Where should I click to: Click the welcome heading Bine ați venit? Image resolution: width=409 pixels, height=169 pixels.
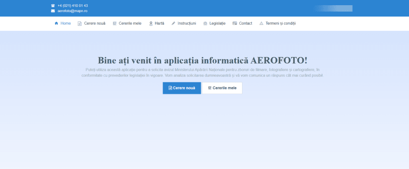203,60
